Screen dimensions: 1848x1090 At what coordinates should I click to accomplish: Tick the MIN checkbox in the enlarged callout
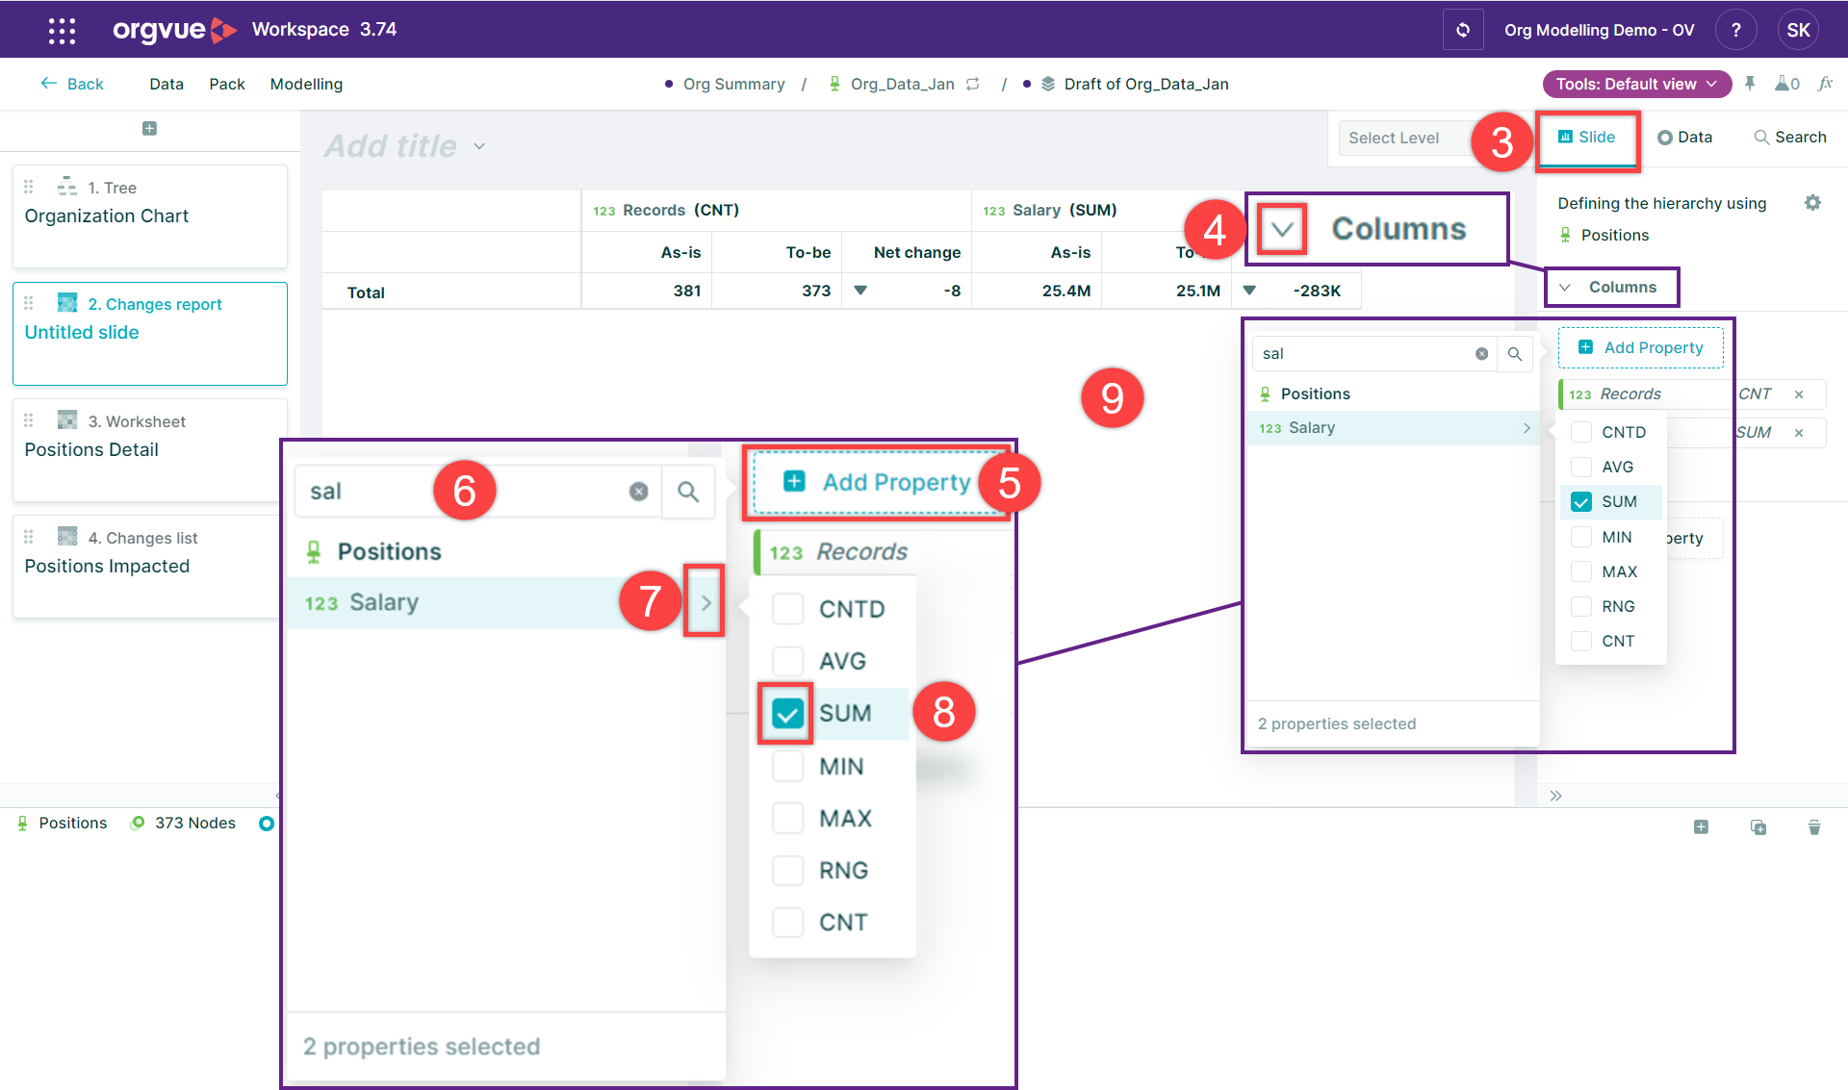788,767
